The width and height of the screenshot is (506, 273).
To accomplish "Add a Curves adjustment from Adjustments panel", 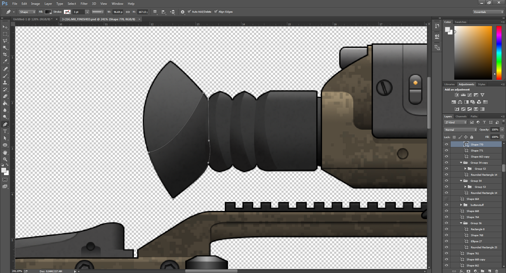I will click(469, 95).
